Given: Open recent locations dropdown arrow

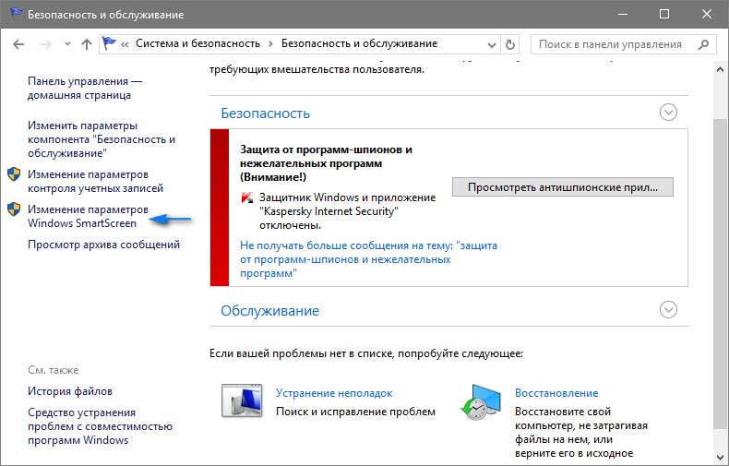Looking at the screenshot, I should (66, 43).
